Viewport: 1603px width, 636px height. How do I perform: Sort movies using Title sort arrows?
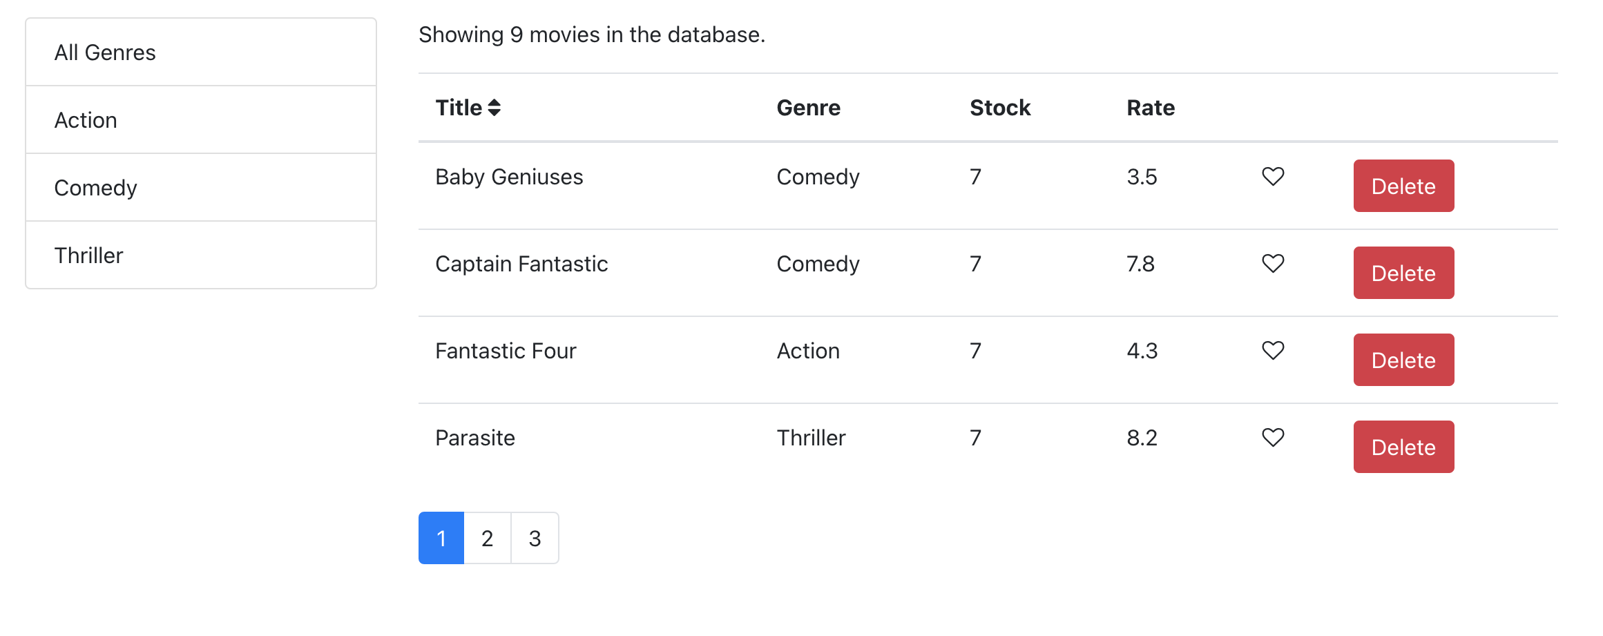[x=494, y=108]
